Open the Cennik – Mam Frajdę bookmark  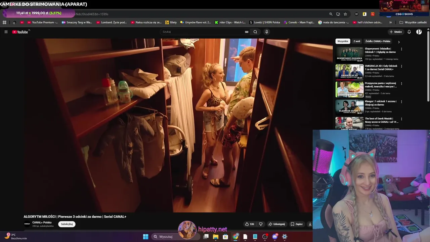pyautogui.click(x=299, y=23)
